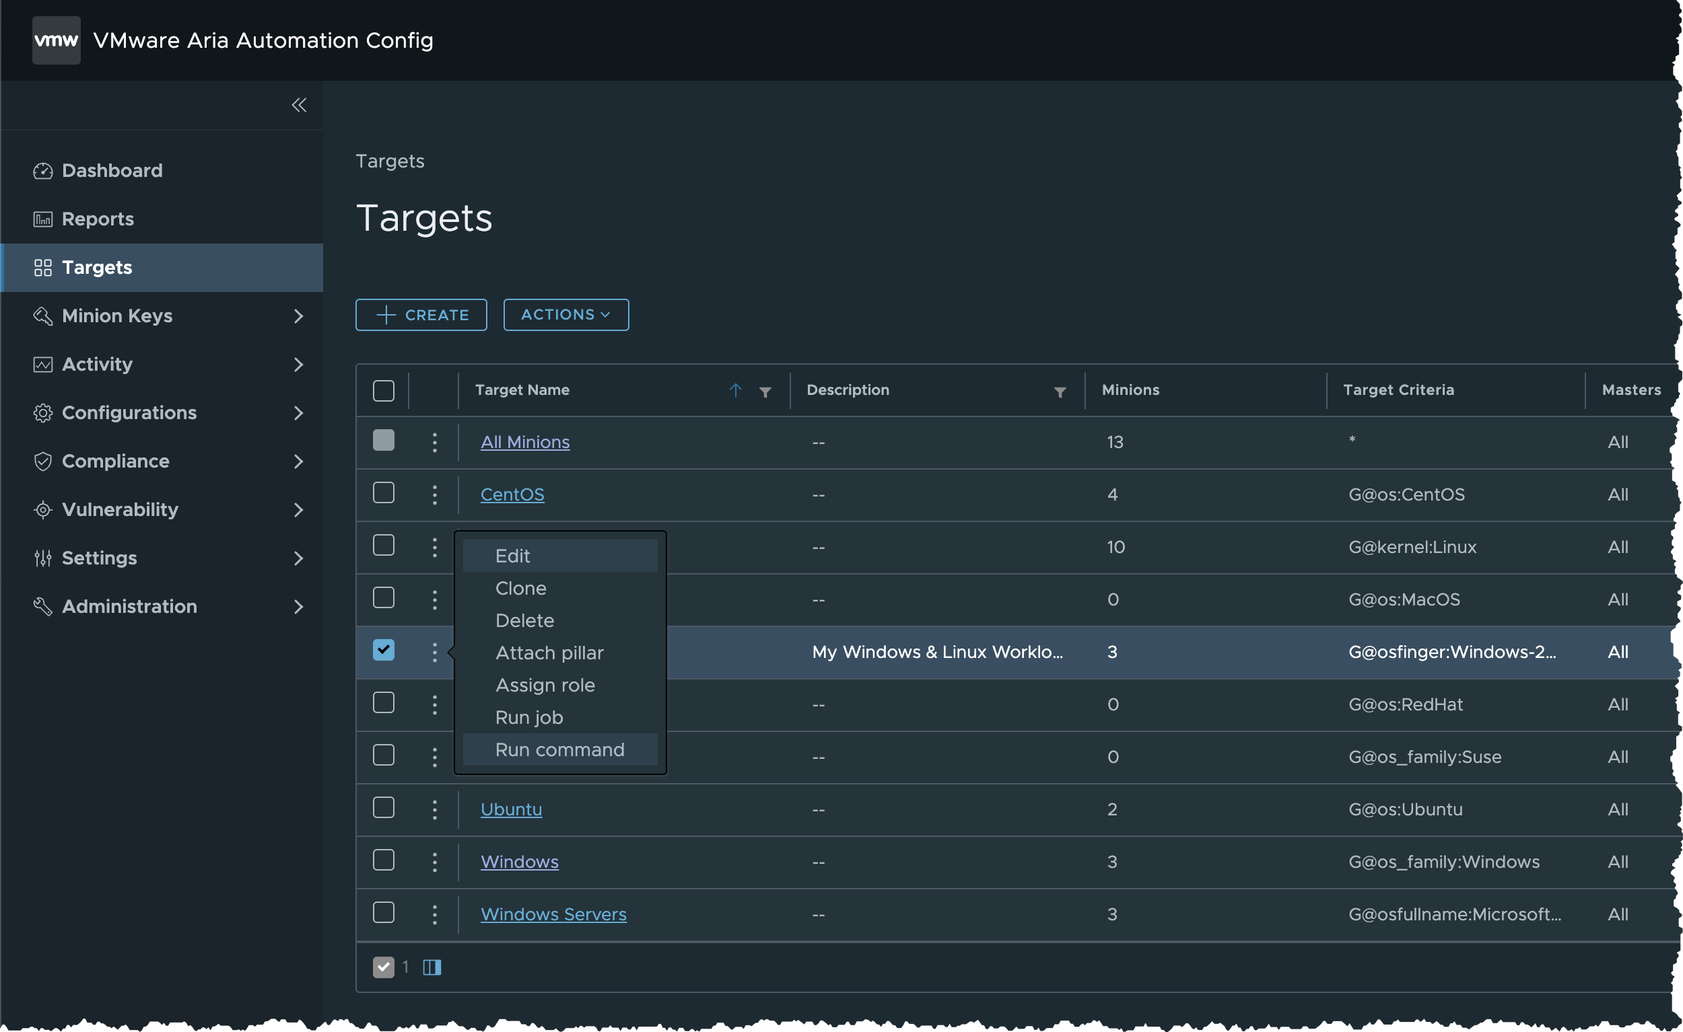Expand the Minion Keys chevron
The width and height of the screenshot is (1683, 1032).
(x=298, y=316)
